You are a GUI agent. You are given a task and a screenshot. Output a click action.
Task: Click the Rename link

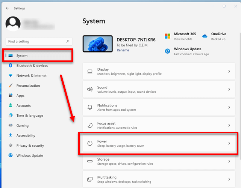point(123,50)
